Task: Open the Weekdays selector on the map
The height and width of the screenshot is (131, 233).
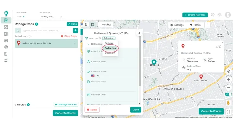Action: 106,24
